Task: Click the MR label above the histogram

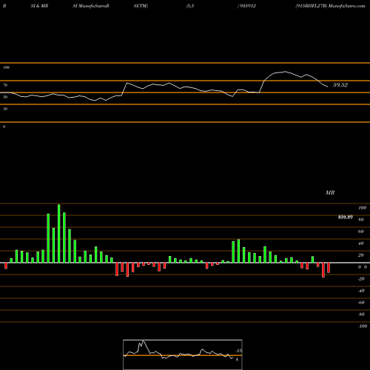Action: point(330,192)
